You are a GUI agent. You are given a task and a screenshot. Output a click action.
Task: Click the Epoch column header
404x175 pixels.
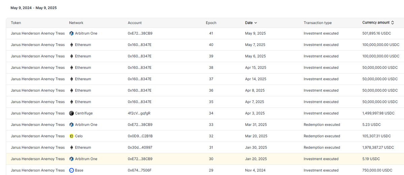(211, 23)
